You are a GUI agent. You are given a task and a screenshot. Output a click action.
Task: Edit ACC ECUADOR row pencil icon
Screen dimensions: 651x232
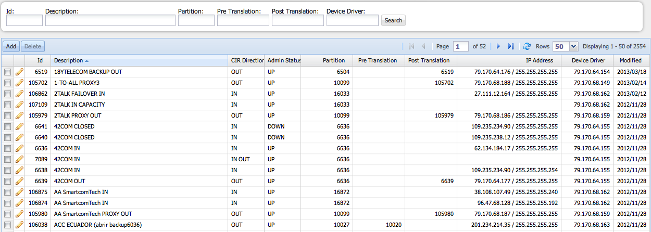point(19,225)
